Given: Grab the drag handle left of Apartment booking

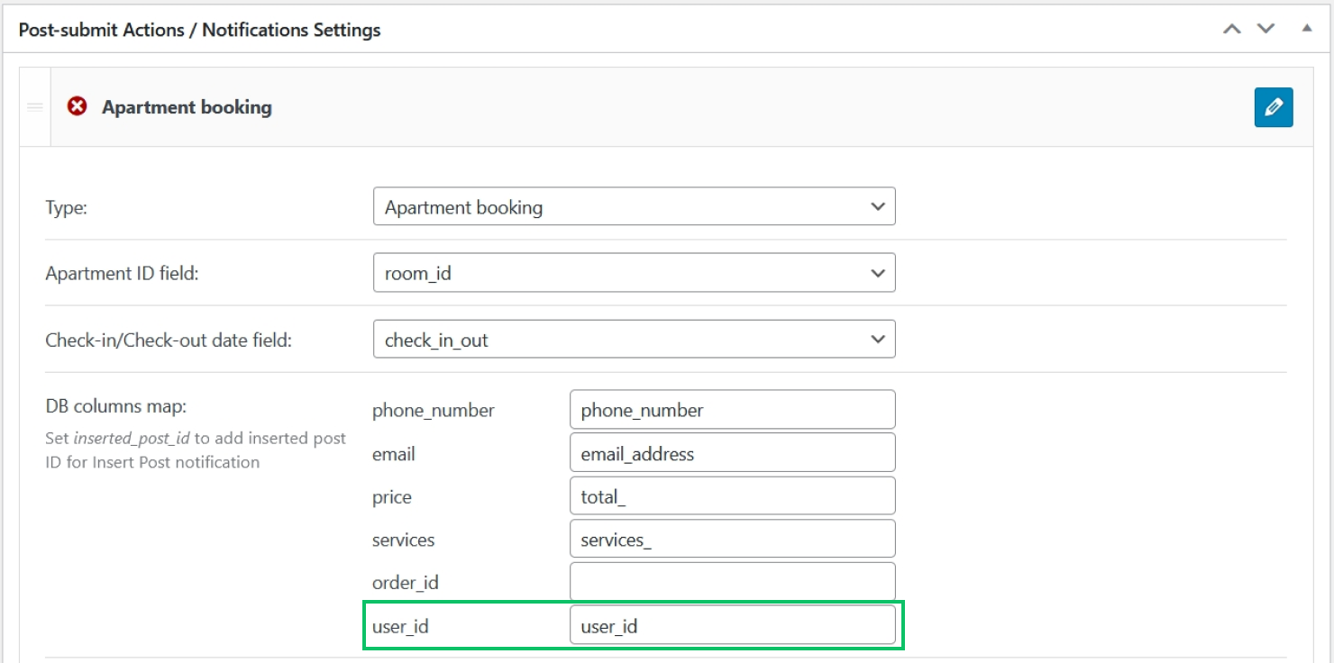Looking at the screenshot, I should point(35,107).
